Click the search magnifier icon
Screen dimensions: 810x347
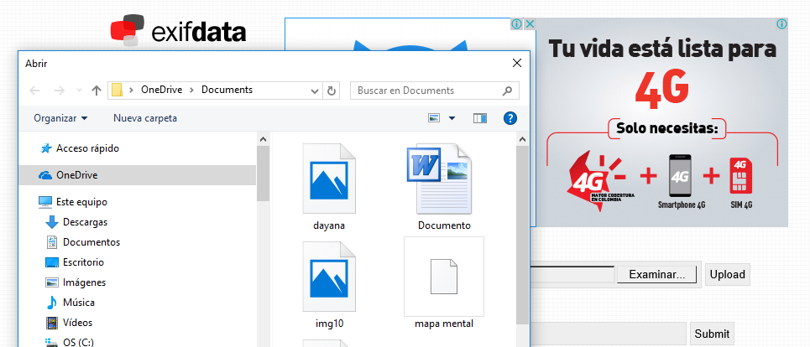pyautogui.click(x=507, y=91)
